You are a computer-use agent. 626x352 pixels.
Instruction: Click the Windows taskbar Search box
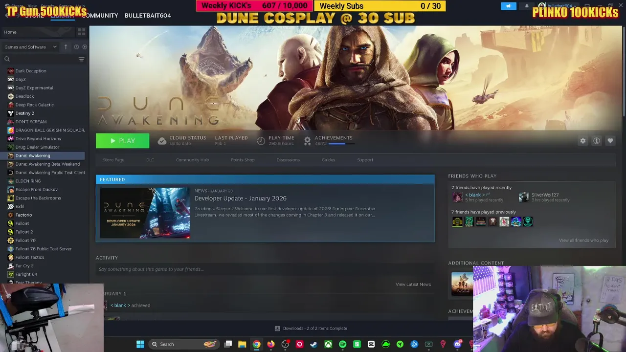pyautogui.click(x=184, y=344)
